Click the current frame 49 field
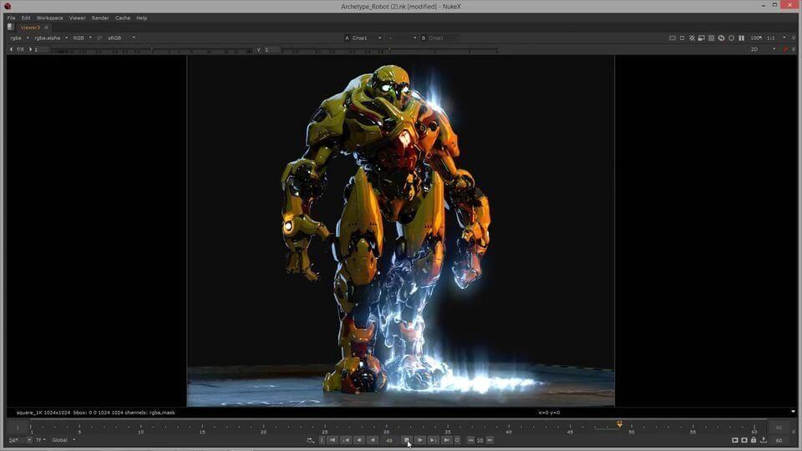This screenshot has height=451, width=802. pos(389,440)
